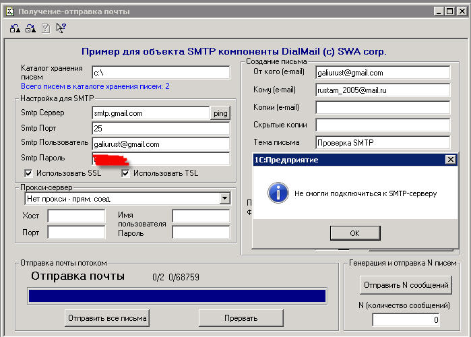Click the Отправить N сообщений button

pyautogui.click(x=406, y=285)
